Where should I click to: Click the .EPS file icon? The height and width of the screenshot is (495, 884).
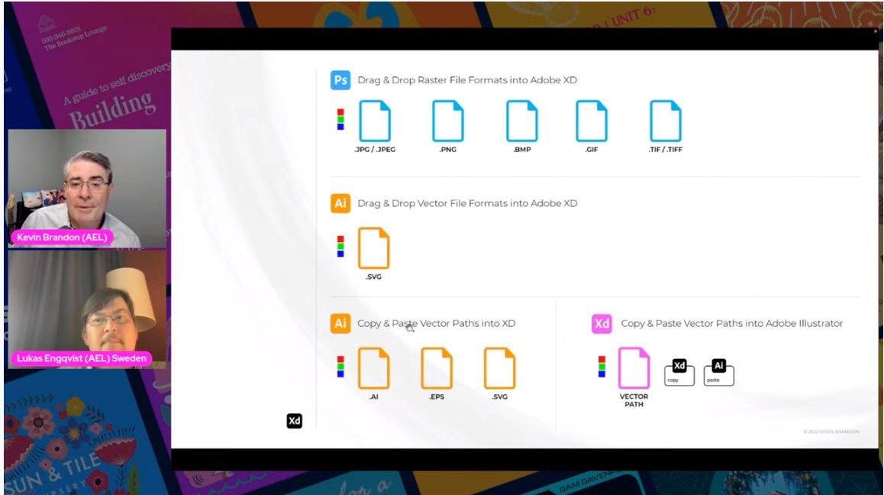(437, 368)
